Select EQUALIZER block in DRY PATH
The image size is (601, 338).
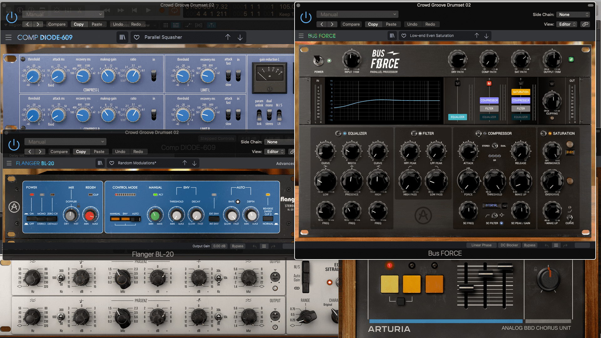coord(458,117)
